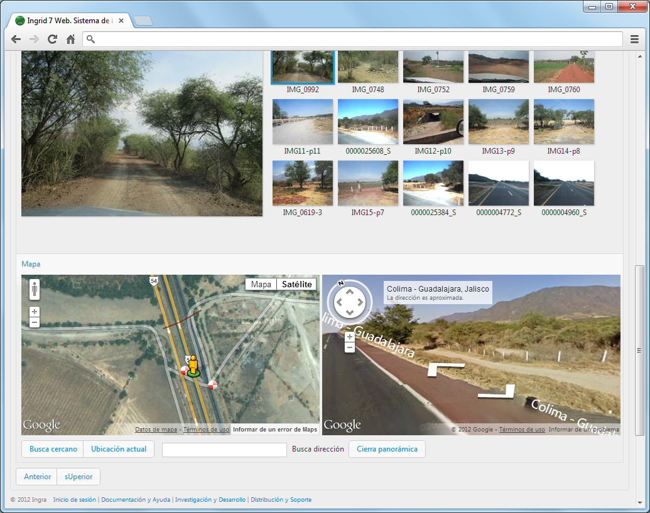
Task: Reload the page in the browser
Action: (x=52, y=40)
